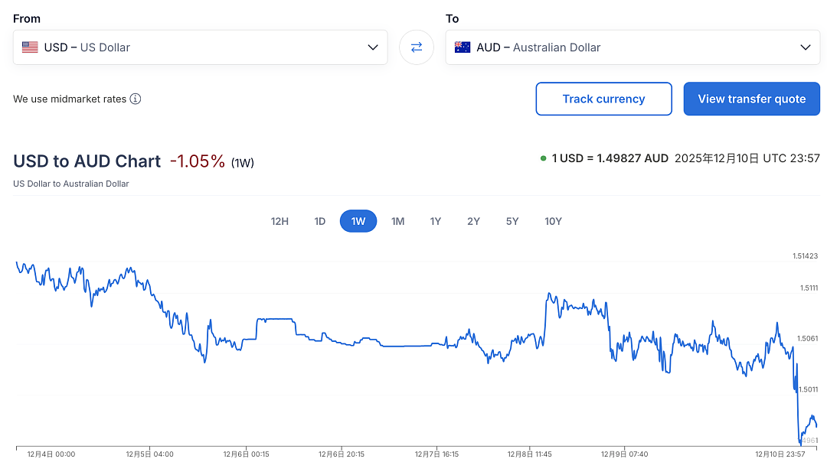Click the green live rate status dot
The height and width of the screenshot is (462, 827).
click(543, 158)
